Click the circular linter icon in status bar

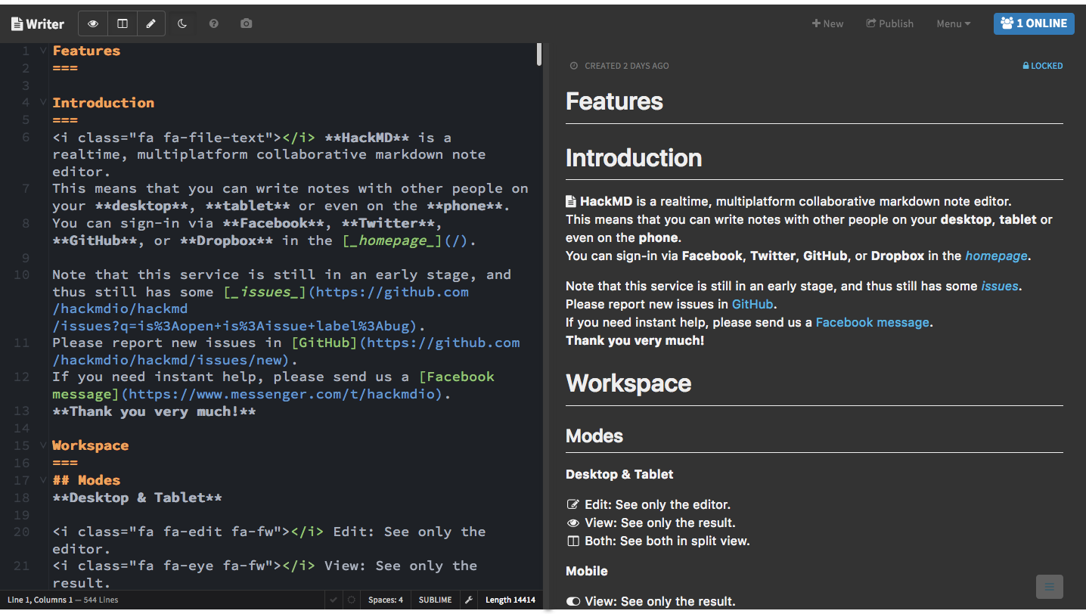pyautogui.click(x=352, y=600)
